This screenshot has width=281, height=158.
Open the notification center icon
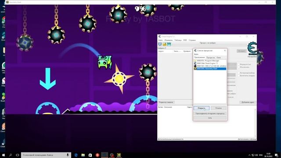(277, 155)
